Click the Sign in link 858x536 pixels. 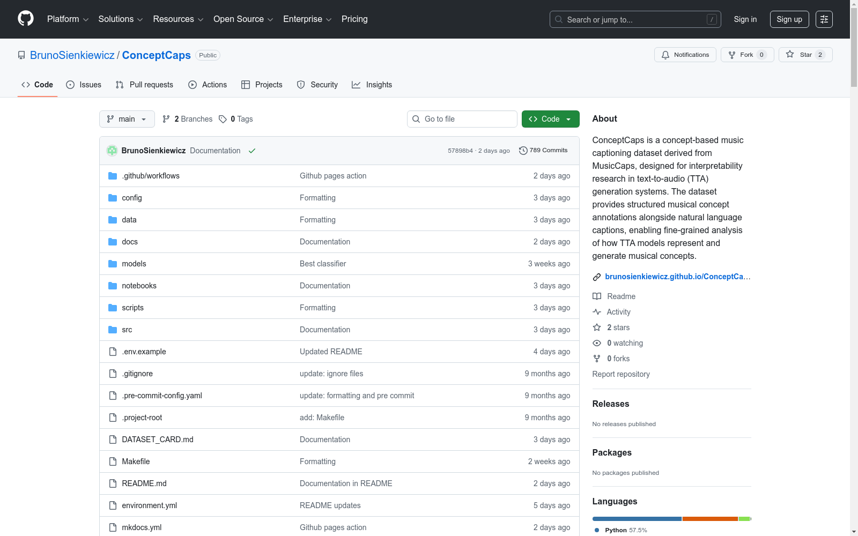coord(745,19)
